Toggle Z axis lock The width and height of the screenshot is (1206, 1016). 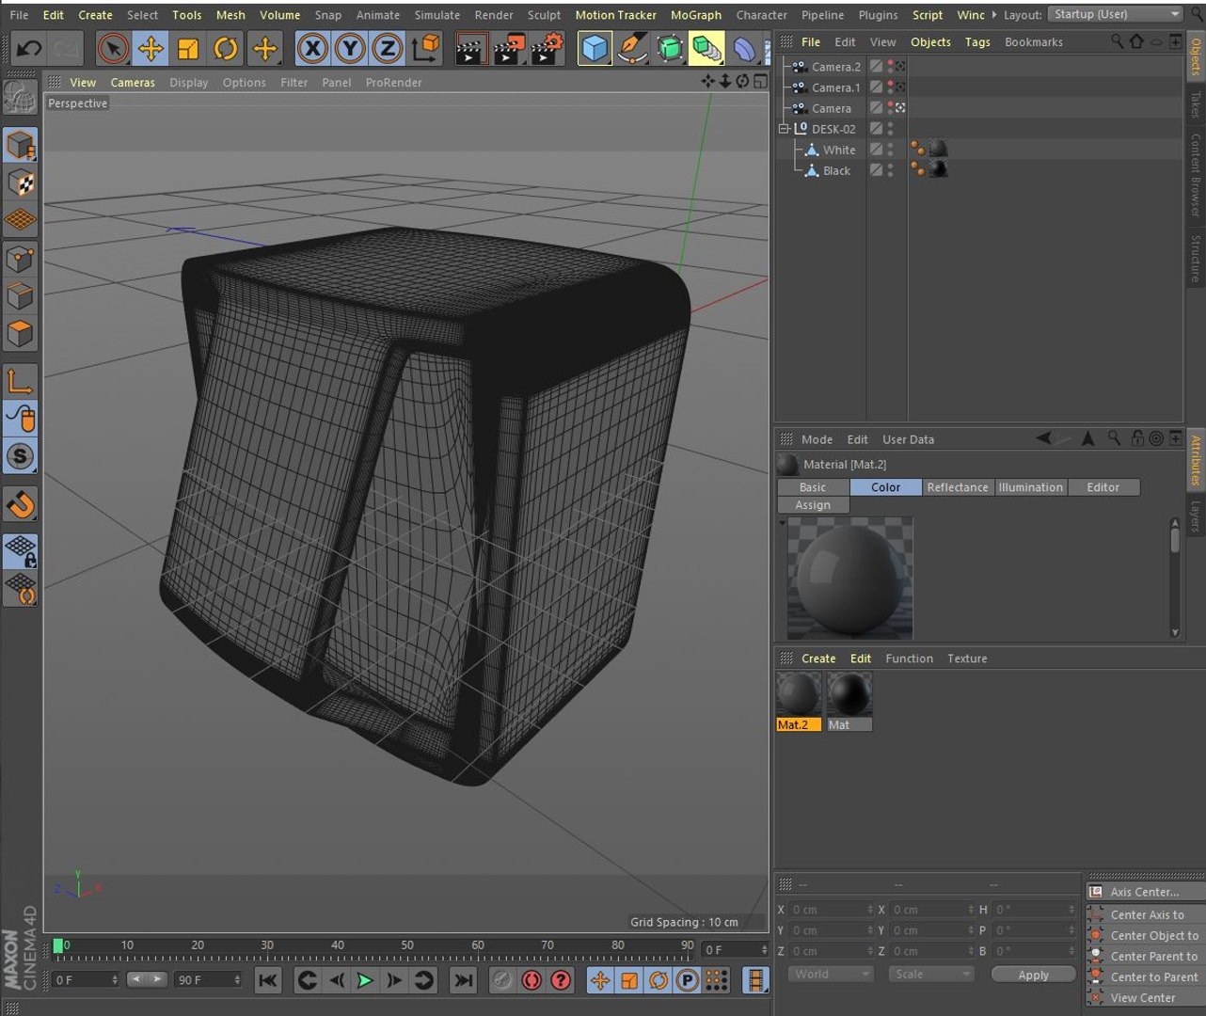coord(387,48)
